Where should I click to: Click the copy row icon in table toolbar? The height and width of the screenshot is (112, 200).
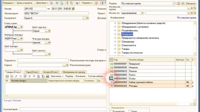(x=12, y=76)
